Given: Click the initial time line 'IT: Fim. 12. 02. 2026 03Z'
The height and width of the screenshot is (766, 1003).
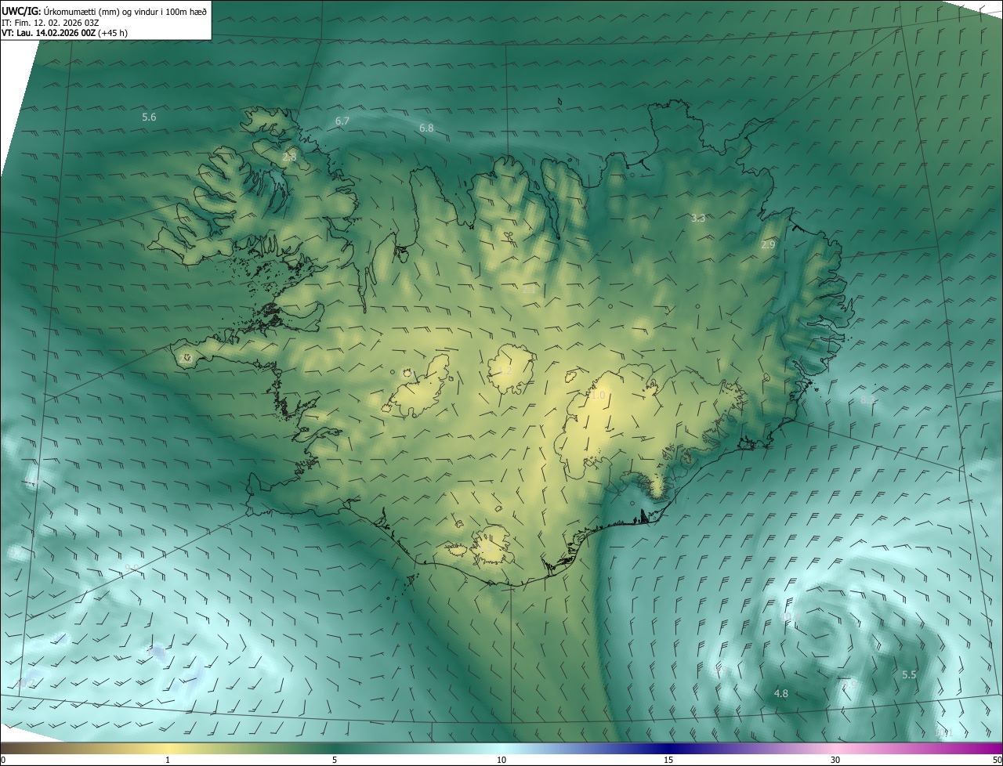Looking at the screenshot, I should pyautogui.click(x=50, y=23).
